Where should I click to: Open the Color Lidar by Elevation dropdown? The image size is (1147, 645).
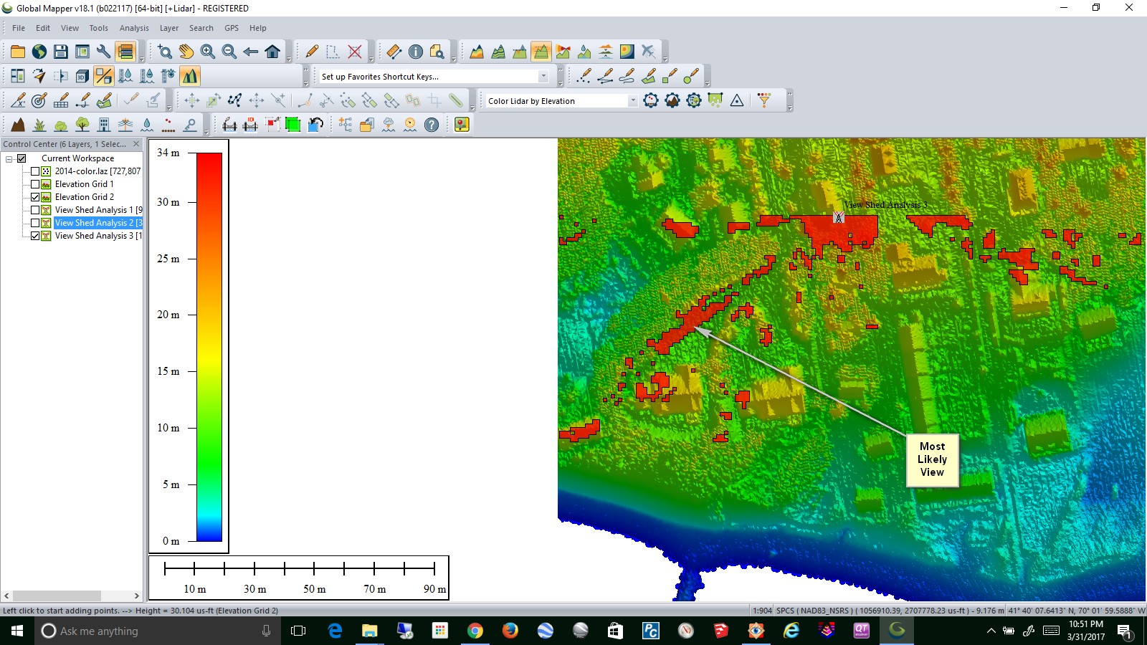tap(632, 101)
